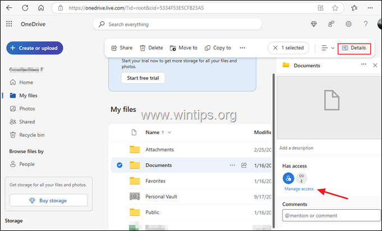Open the browser home page icon
This screenshot has height=231, width=382.
[41, 8]
